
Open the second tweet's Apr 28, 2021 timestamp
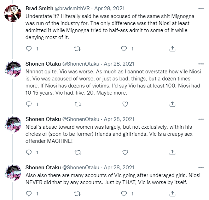(119, 64)
